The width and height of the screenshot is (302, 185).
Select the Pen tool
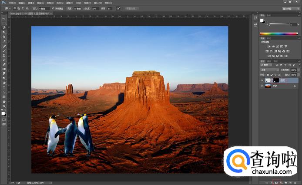tap(4, 83)
